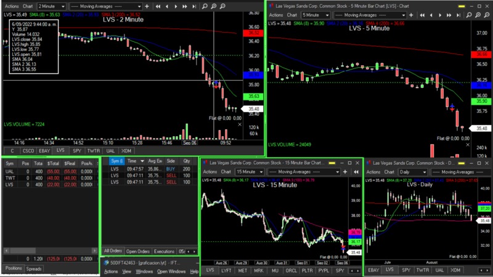The height and width of the screenshot is (277, 493).
Task: Switch to the Spreads tab
Action: [34, 269]
